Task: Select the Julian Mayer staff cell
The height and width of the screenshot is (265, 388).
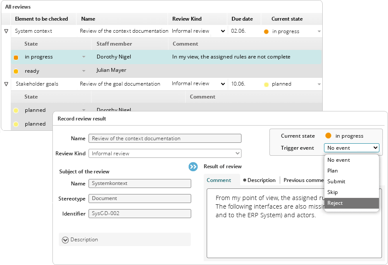Action: pos(111,70)
